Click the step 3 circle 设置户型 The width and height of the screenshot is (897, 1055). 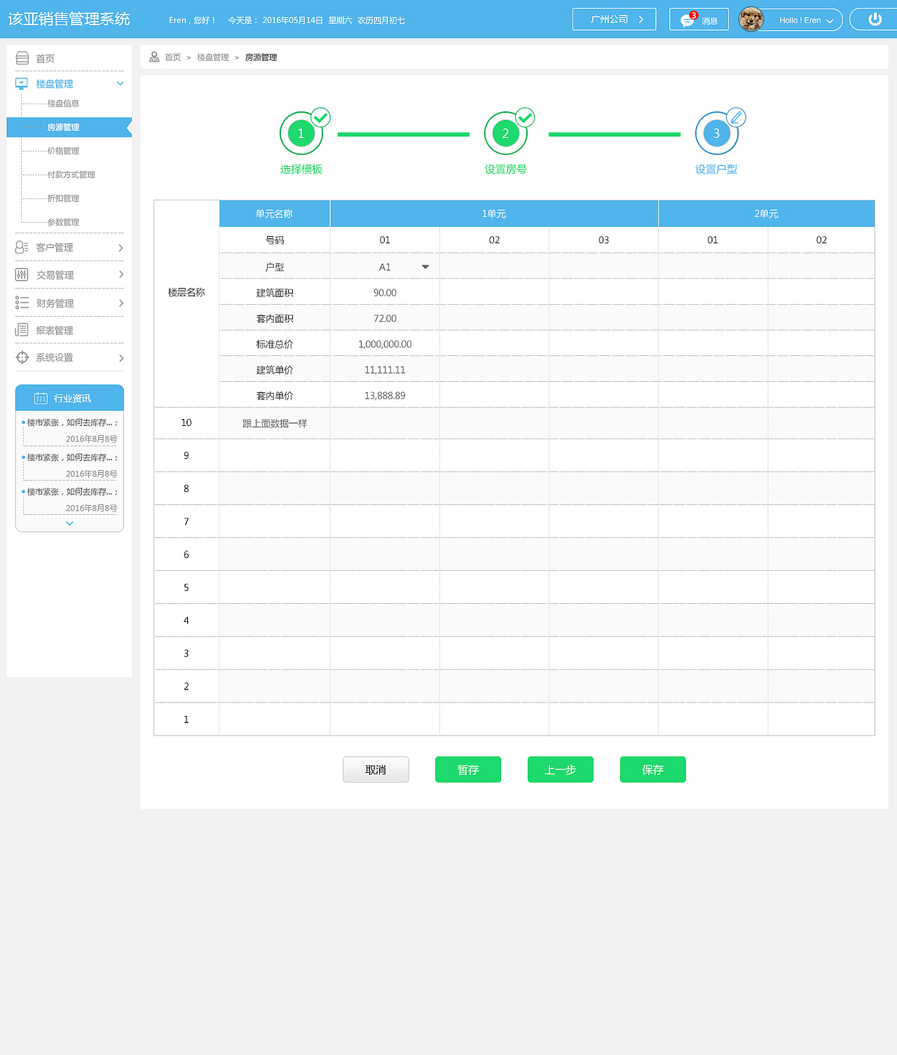point(716,133)
